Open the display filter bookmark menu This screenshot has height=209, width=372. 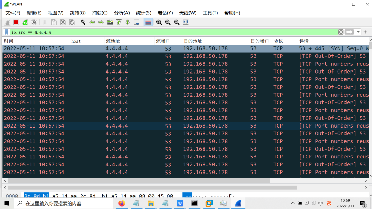pos(7,32)
